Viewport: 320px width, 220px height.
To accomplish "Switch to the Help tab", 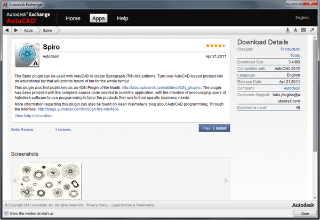I will (122, 19).
